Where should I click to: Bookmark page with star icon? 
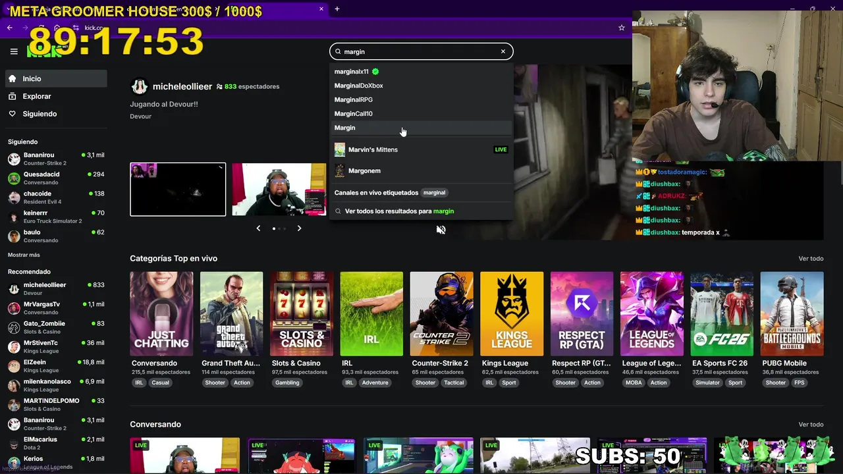[x=621, y=28]
